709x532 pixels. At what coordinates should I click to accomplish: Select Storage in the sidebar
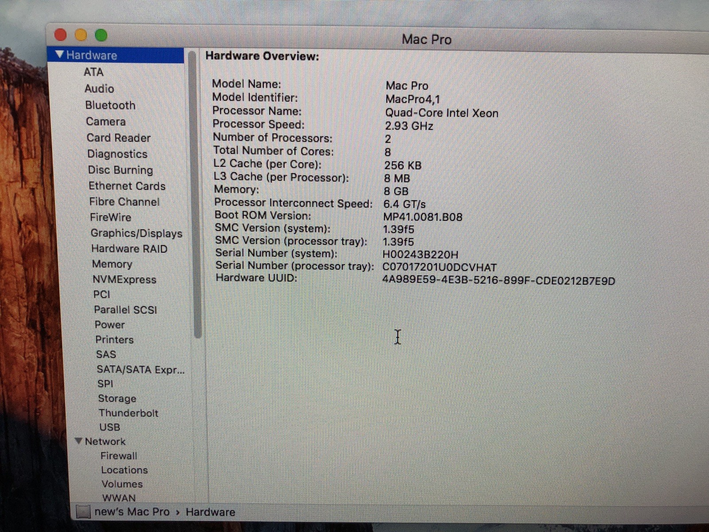click(x=117, y=398)
